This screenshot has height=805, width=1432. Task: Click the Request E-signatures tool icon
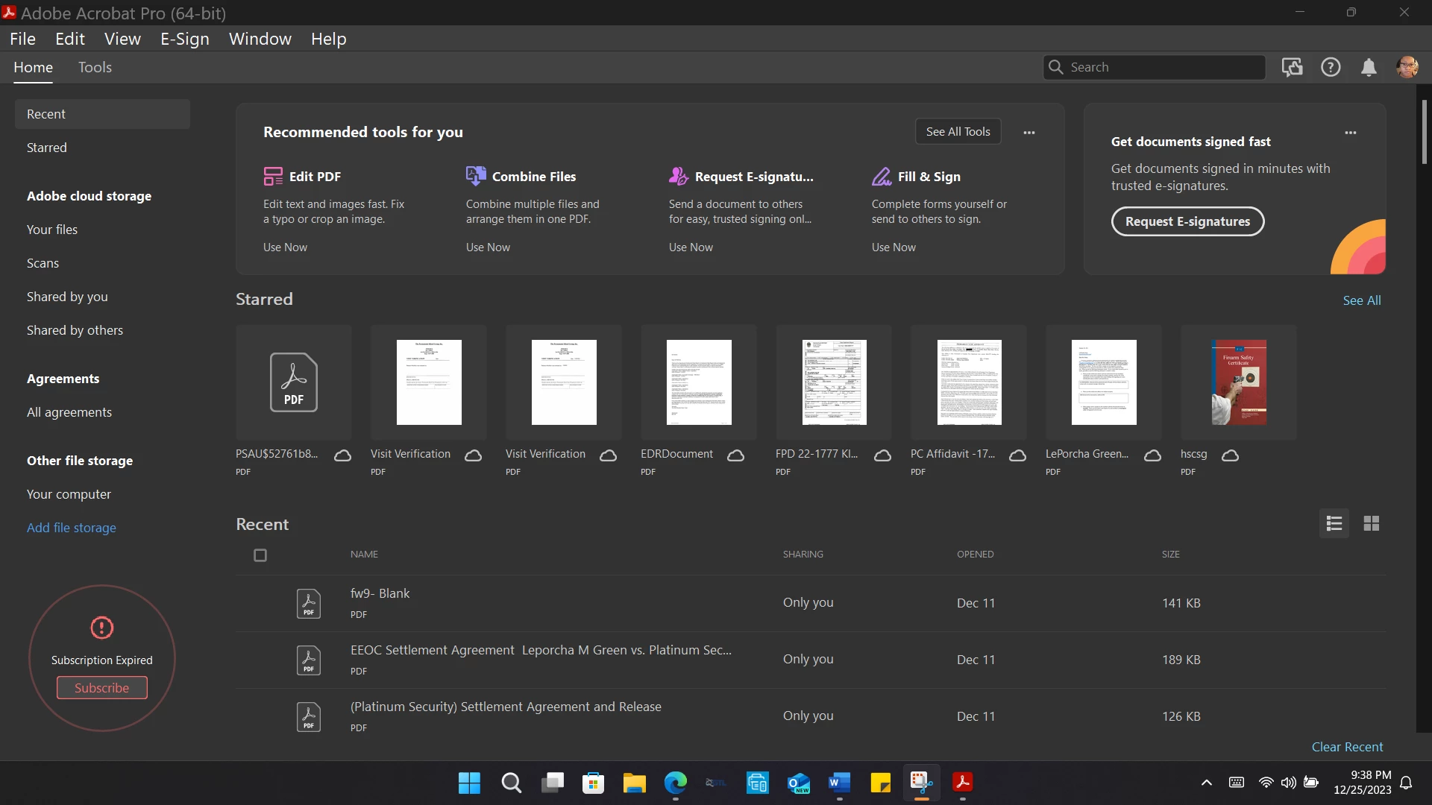tap(679, 177)
